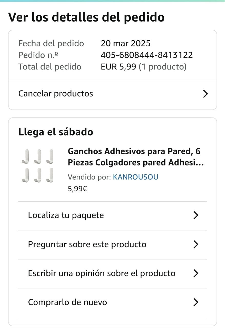Screen dimensions: 225x328
Task: Click the order number 405-6808444-8413122
Action: click(147, 55)
